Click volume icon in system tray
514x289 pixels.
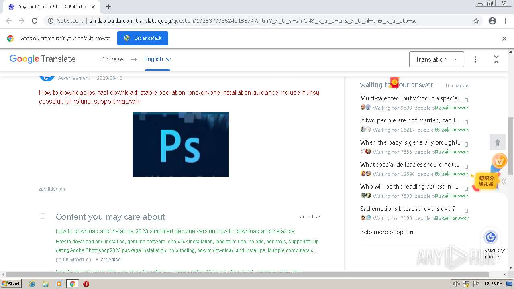(x=457, y=284)
